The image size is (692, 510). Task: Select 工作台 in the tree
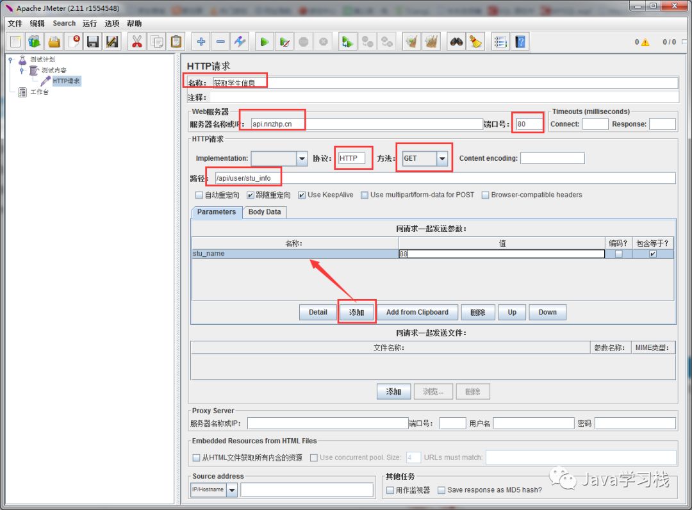39,92
